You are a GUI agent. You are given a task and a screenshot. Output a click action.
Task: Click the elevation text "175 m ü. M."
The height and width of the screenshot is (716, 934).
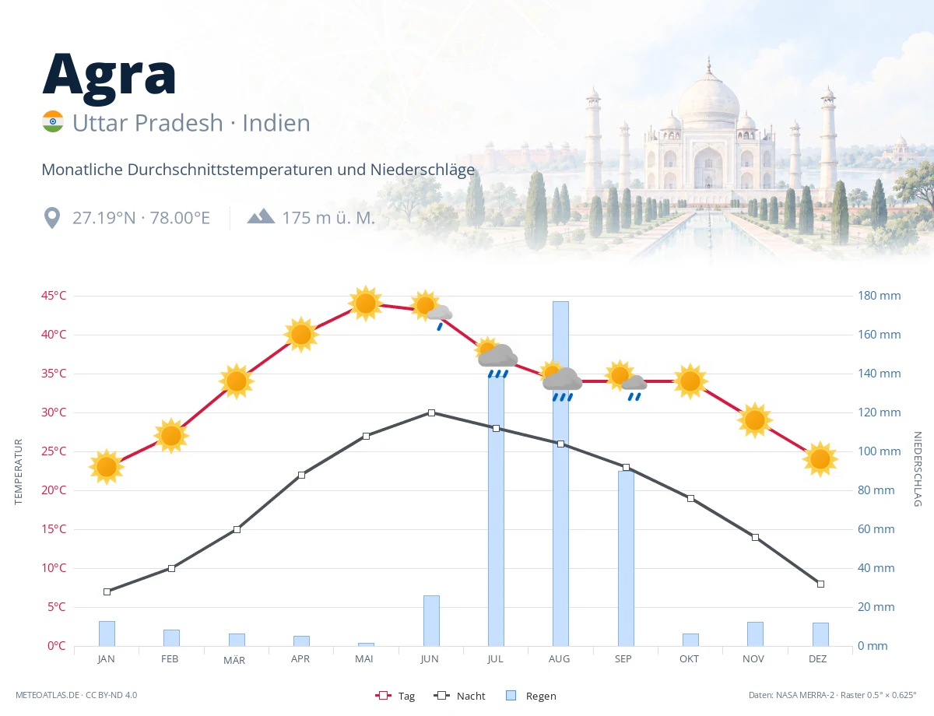tap(328, 218)
